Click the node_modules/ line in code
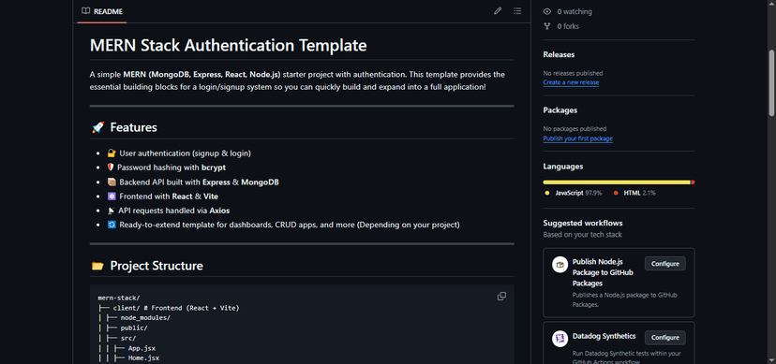 point(134,318)
